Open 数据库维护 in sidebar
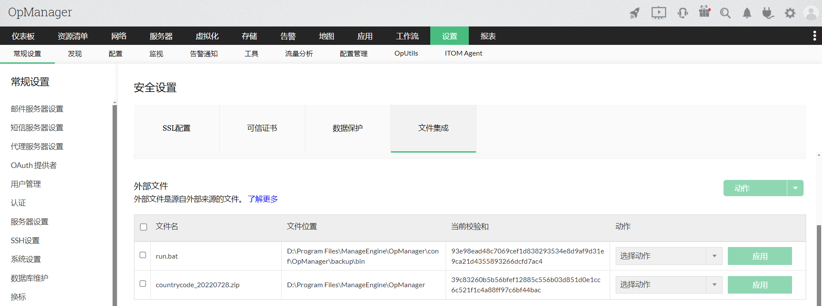Viewport: 822px width, 306px height. 30,278
